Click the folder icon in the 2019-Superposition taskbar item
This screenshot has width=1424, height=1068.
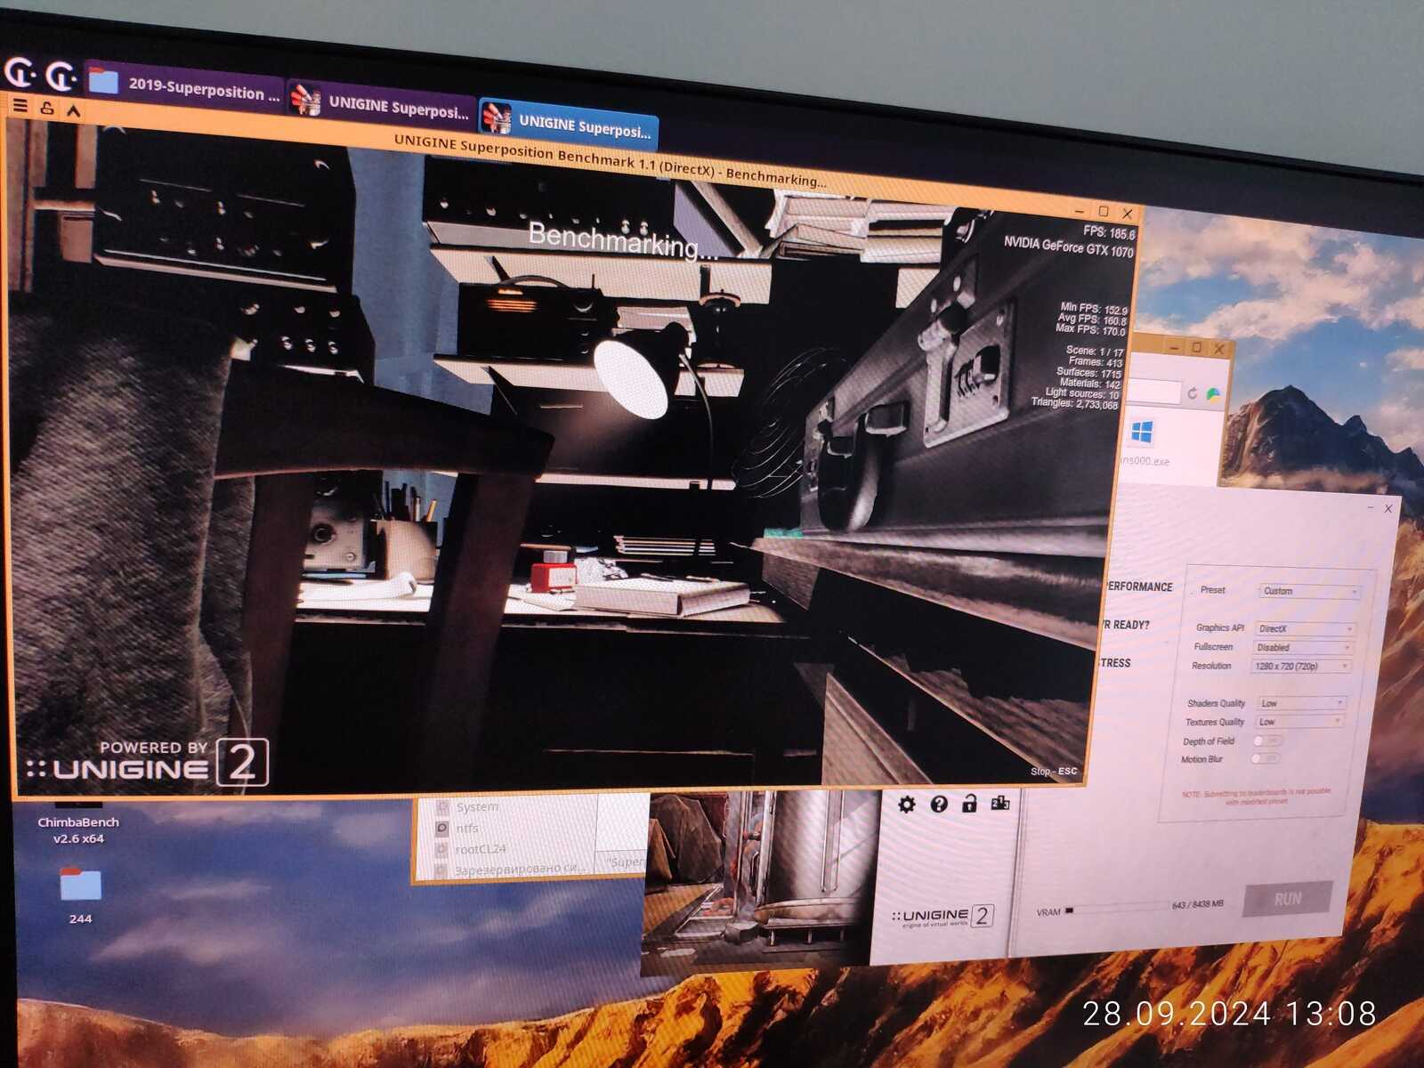[104, 81]
